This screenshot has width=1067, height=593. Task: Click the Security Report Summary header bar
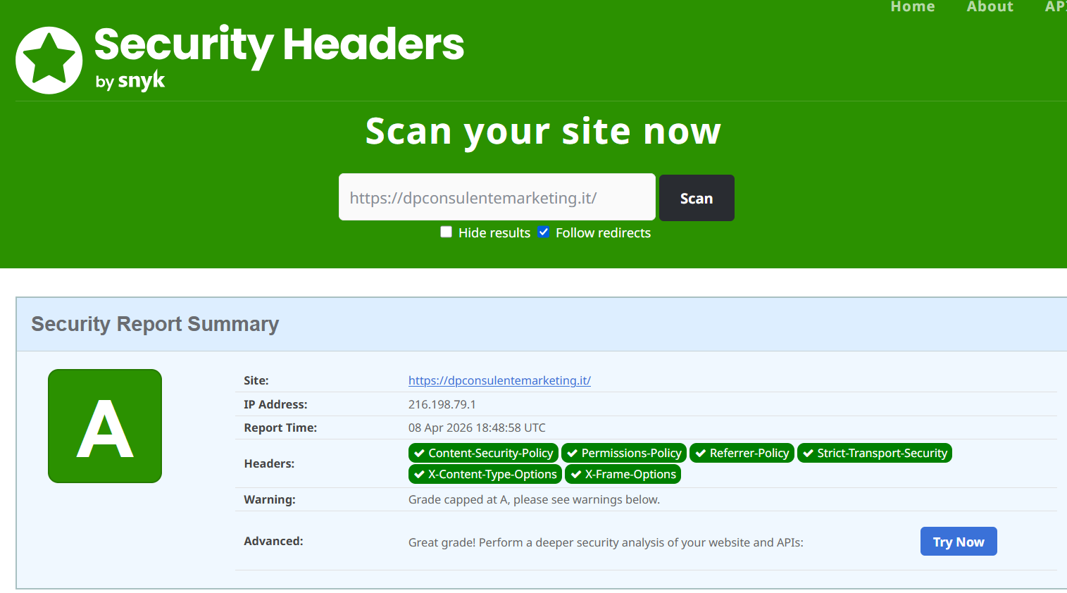(155, 324)
